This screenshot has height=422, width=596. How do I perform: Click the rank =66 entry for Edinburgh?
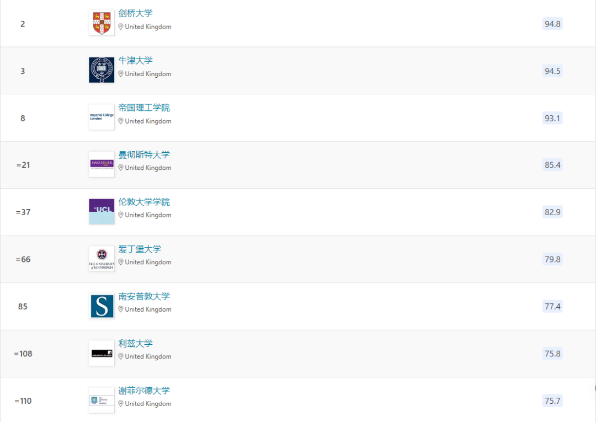click(x=23, y=259)
